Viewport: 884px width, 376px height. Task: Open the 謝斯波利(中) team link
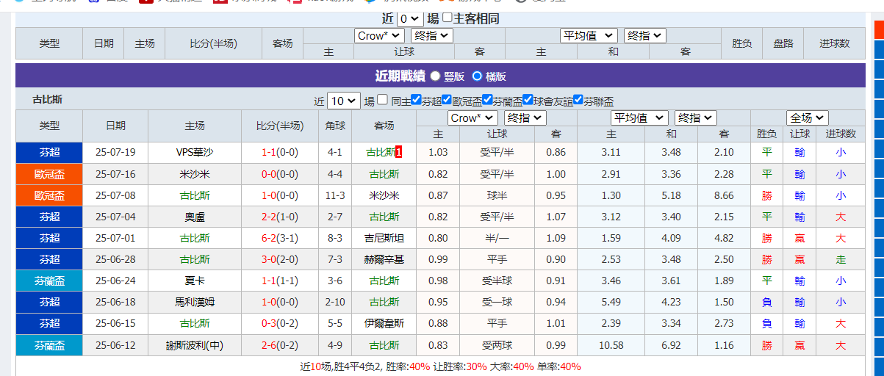tap(195, 345)
